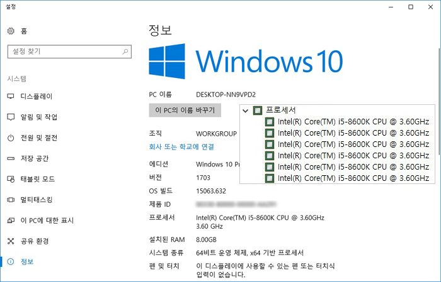Click the vertical scrollbar on the right
This screenshot has height=282, width=441.
coord(438,101)
